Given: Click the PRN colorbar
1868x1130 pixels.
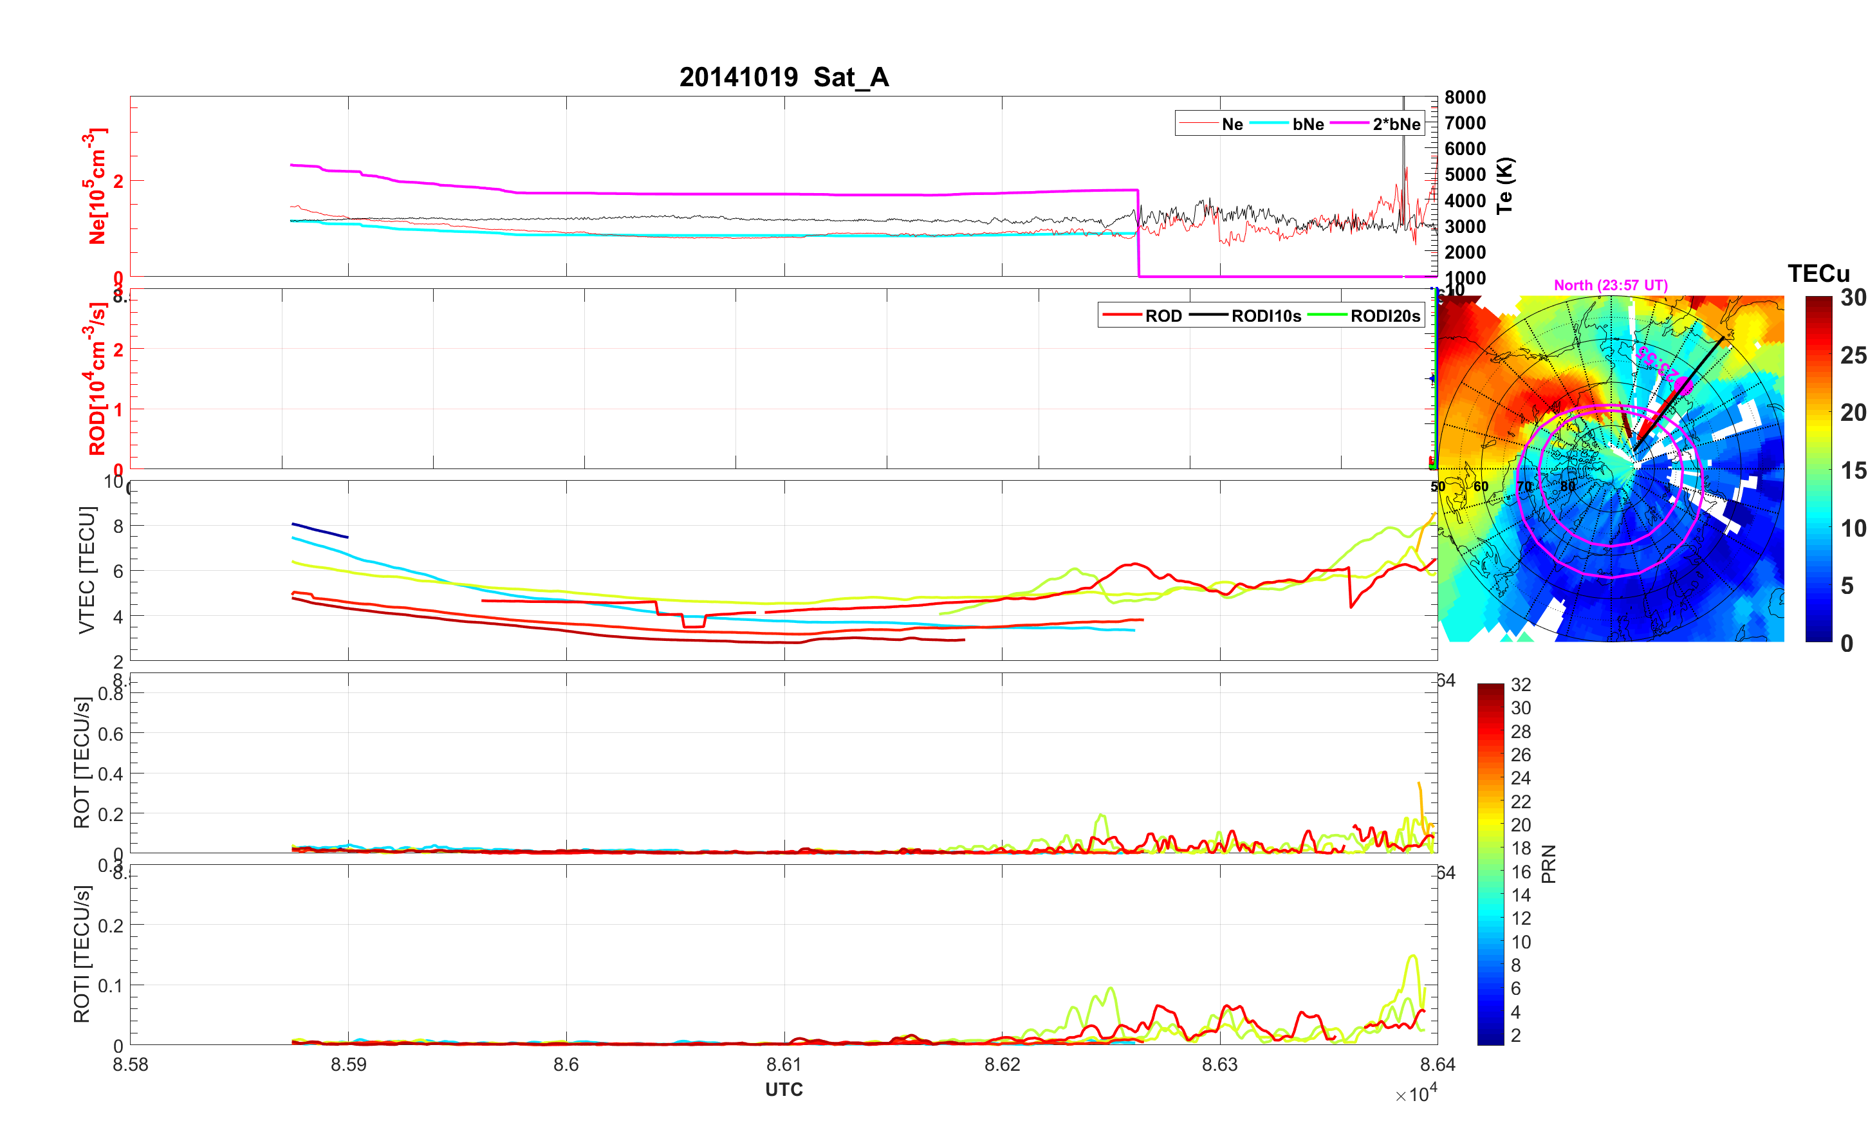Looking at the screenshot, I should [x=1490, y=864].
